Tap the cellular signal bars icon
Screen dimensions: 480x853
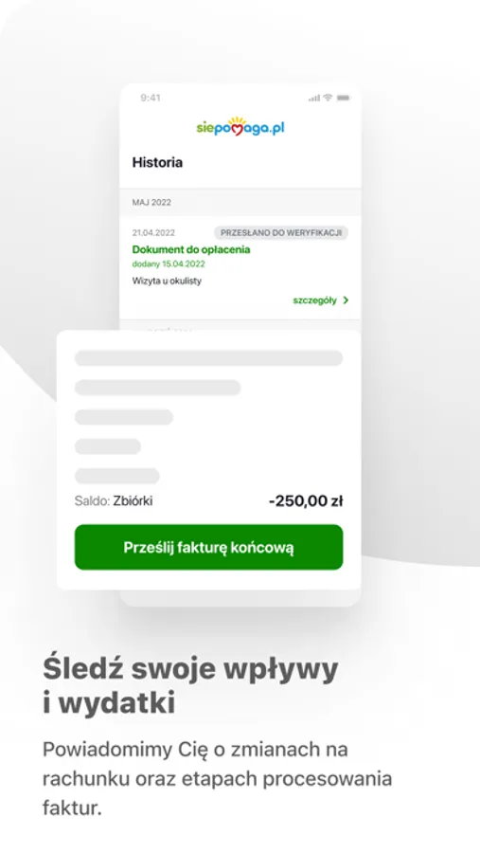click(314, 98)
